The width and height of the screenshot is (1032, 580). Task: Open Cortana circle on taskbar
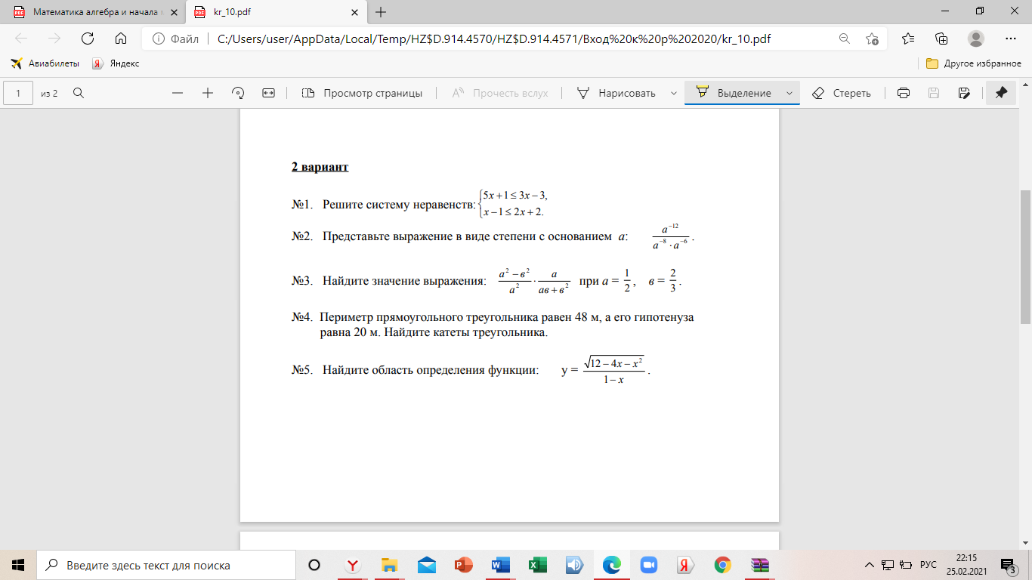click(x=315, y=565)
